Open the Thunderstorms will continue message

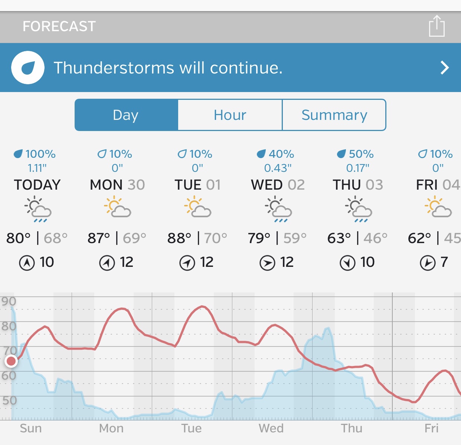coord(168,68)
